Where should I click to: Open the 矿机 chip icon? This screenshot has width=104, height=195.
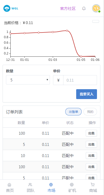(x=72, y=185)
